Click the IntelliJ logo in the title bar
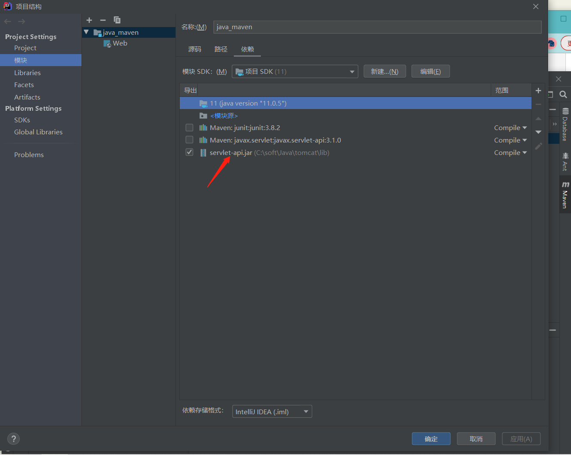Image resolution: width=571 pixels, height=455 pixels. (8, 6)
